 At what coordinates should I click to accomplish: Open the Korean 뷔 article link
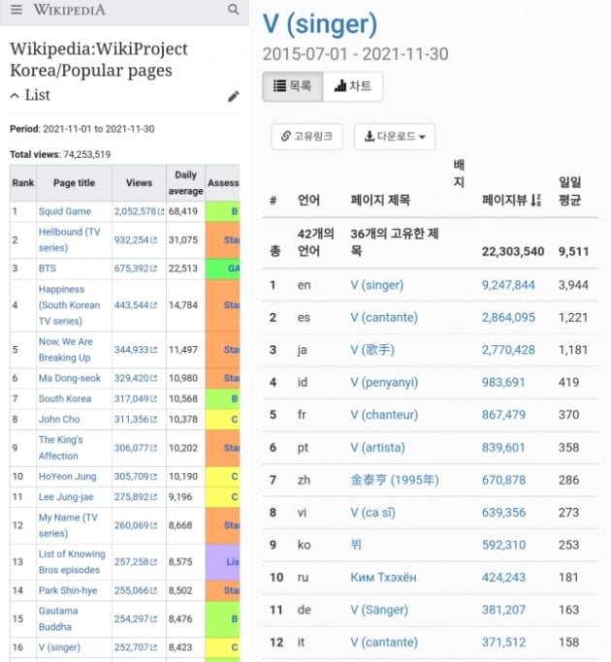point(356,545)
